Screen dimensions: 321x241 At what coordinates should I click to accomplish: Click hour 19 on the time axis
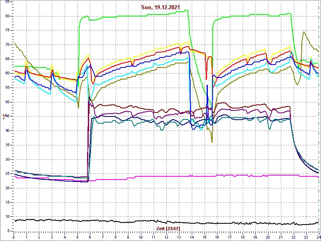tap(255, 237)
